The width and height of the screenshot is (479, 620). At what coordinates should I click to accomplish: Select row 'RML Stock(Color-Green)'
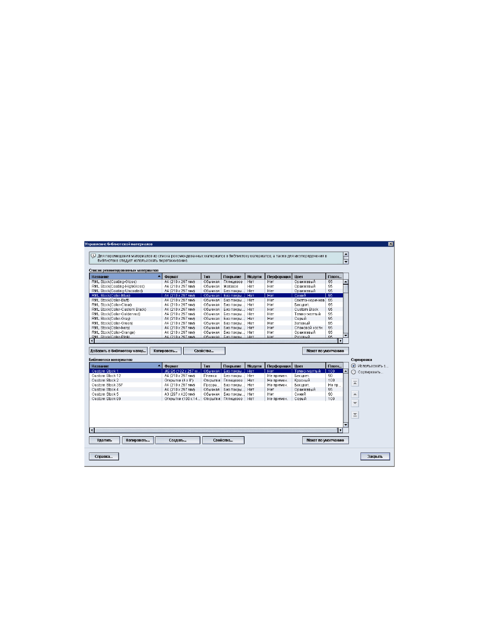point(216,323)
